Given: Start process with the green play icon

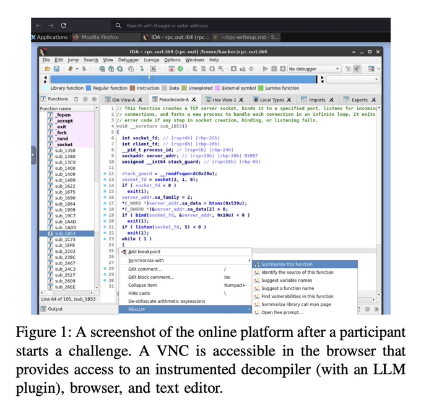Looking at the screenshot, I should 265,69.
